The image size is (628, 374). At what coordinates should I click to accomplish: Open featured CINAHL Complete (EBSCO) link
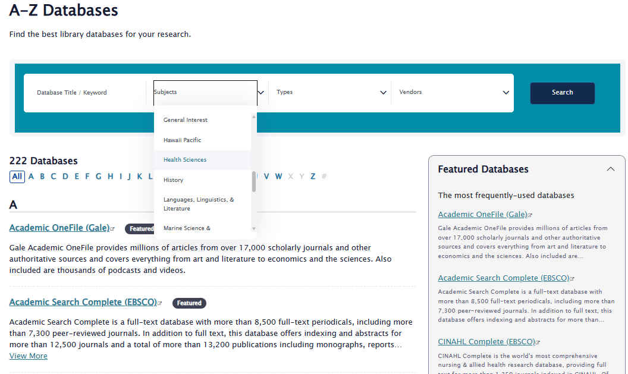coord(486,341)
